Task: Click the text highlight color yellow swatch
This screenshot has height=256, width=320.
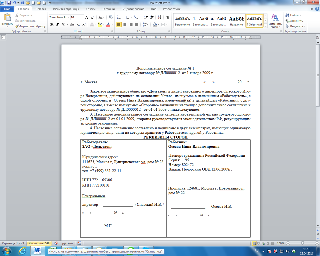Action: tap(99, 24)
